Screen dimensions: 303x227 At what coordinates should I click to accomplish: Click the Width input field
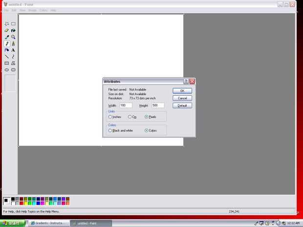coord(126,105)
